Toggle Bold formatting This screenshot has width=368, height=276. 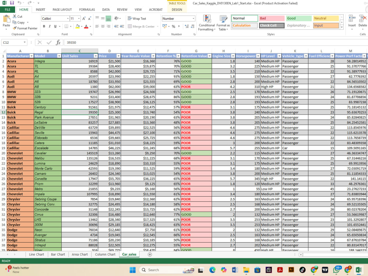click(x=44, y=26)
